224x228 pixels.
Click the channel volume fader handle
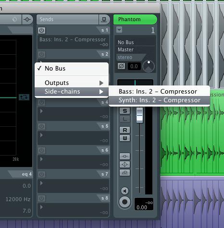[x=139, y=115]
